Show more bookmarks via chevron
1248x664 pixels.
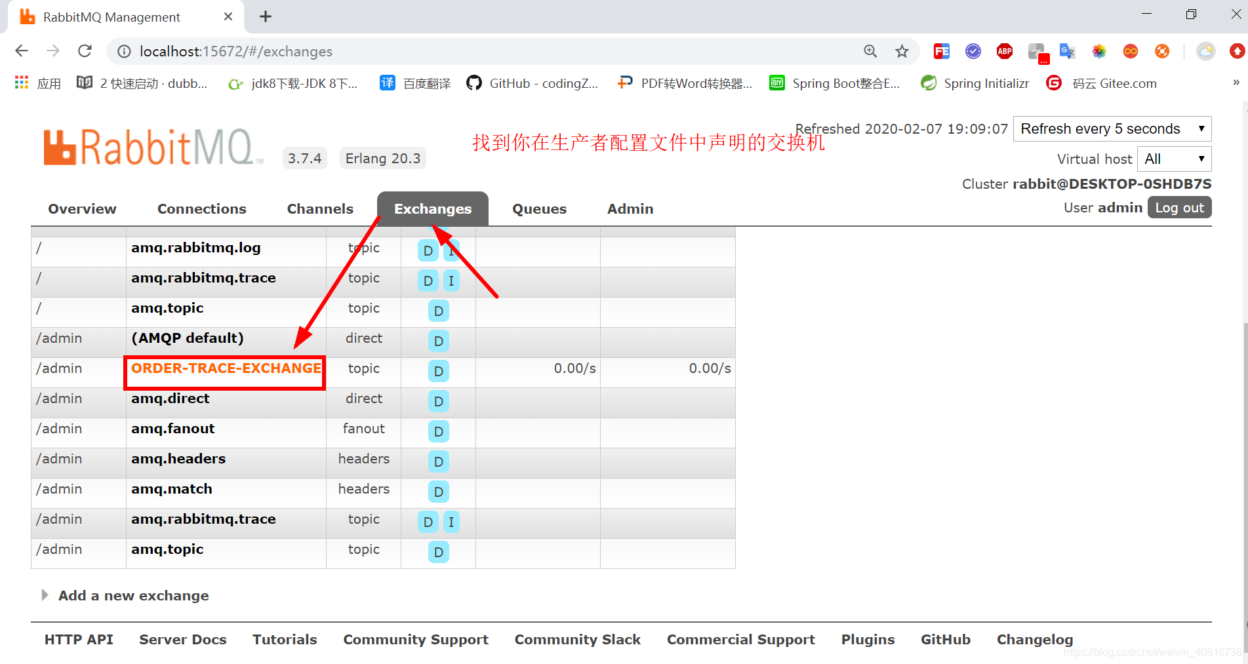click(x=1236, y=83)
